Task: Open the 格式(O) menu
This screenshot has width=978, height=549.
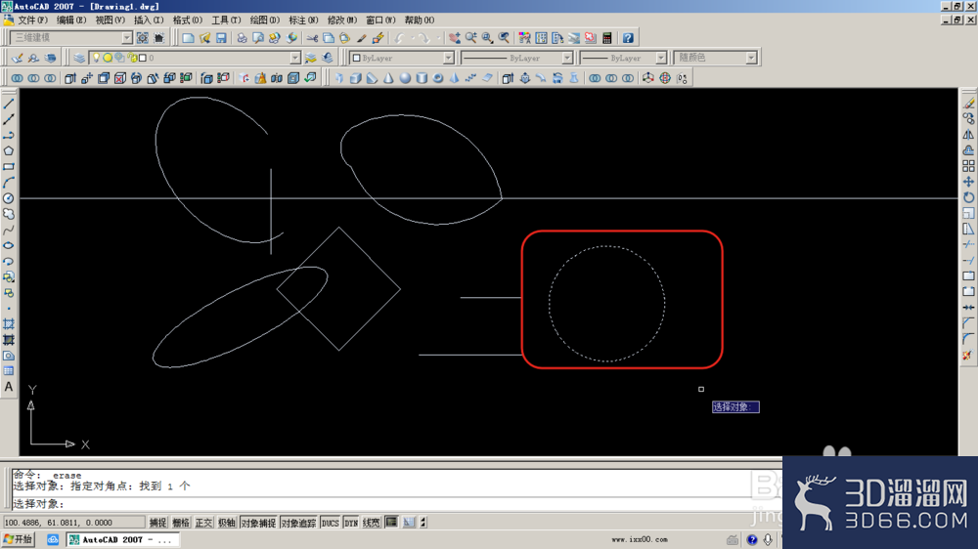Action: (x=187, y=20)
